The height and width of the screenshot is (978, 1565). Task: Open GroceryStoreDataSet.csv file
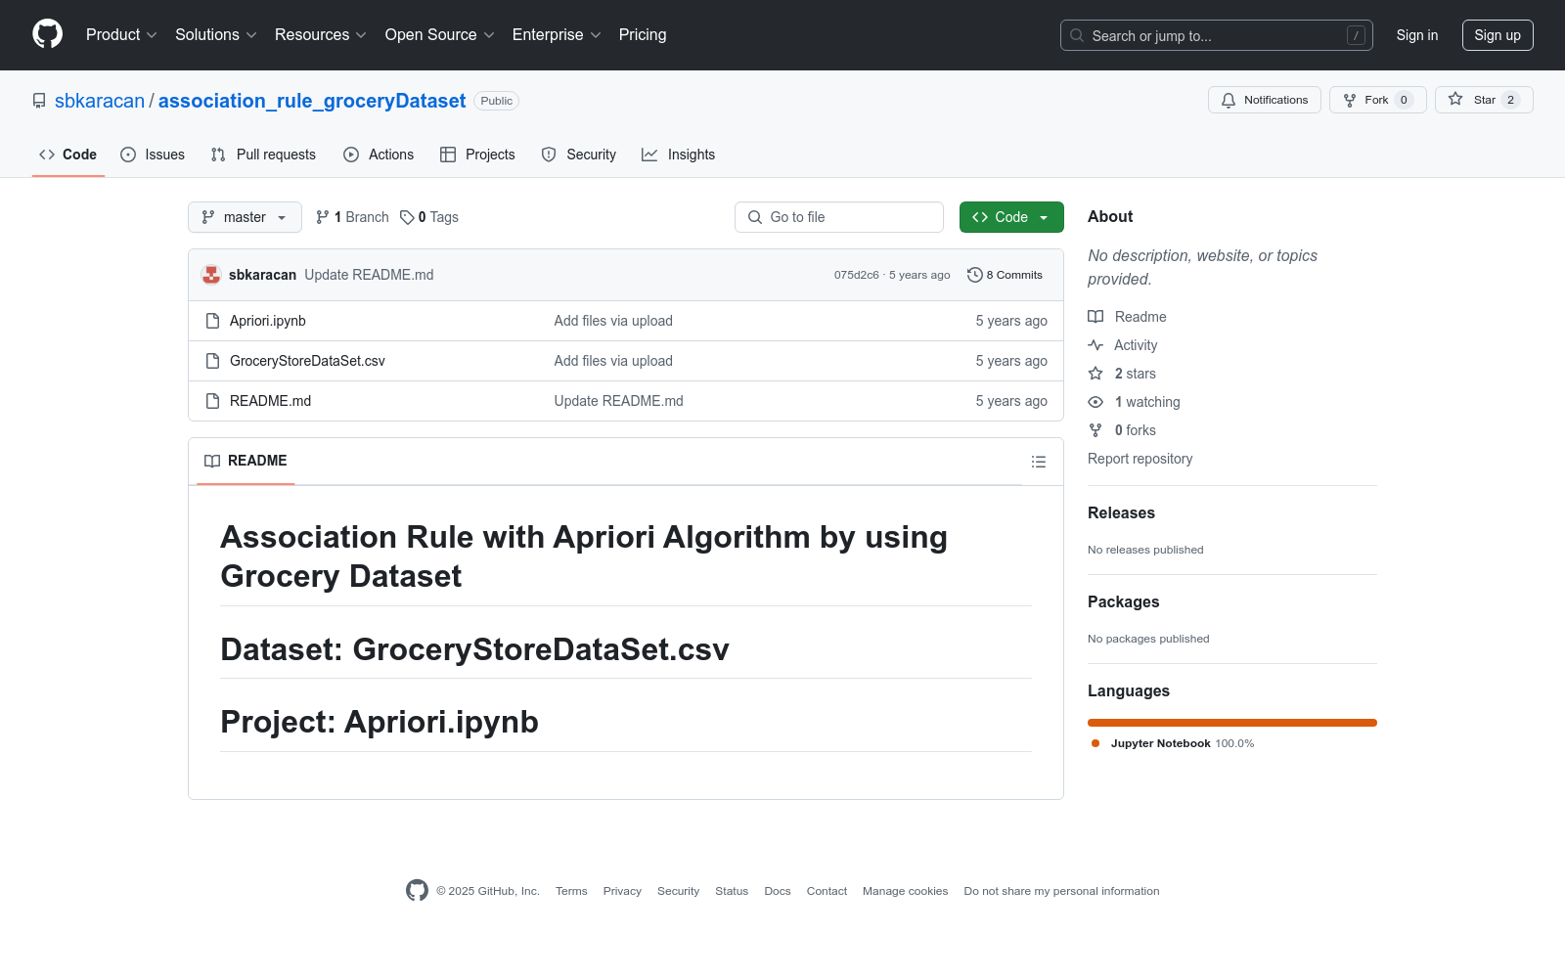click(x=307, y=361)
